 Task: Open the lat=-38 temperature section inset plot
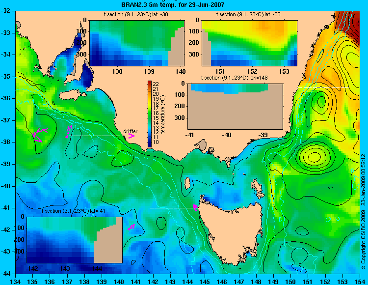click(x=137, y=43)
